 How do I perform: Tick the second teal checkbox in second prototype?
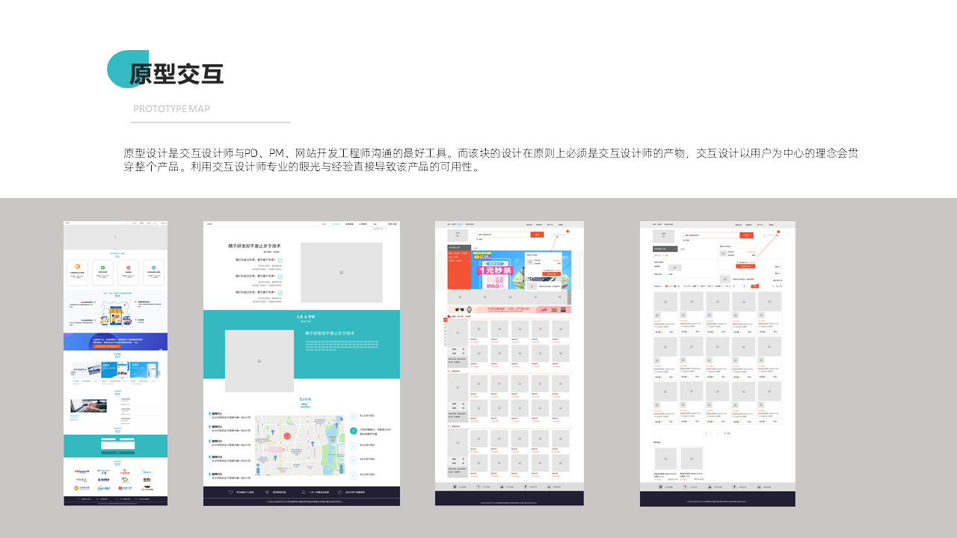pyautogui.click(x=280, y=276)
